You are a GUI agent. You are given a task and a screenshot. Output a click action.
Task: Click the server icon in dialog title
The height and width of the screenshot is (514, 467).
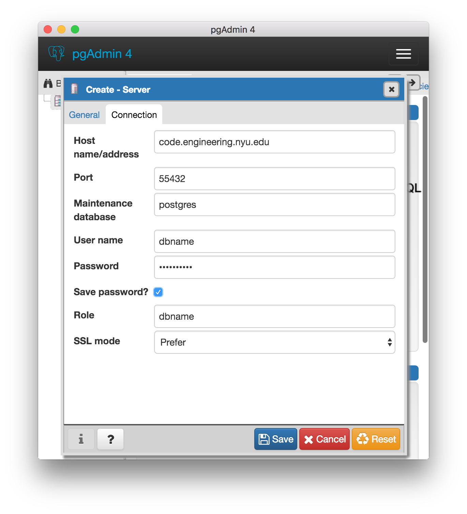coord(75,89)
